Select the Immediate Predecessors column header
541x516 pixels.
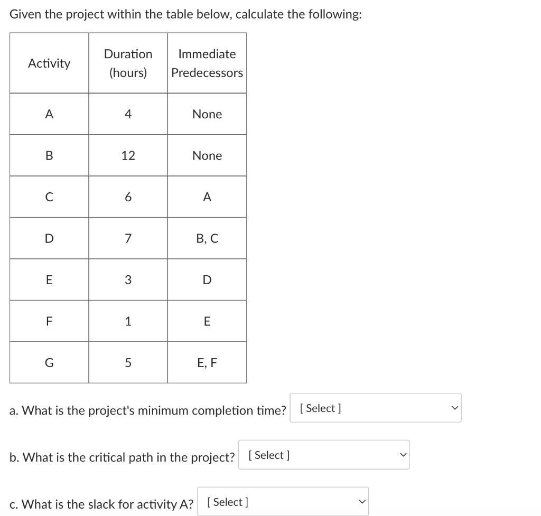(x=207, y=63)
